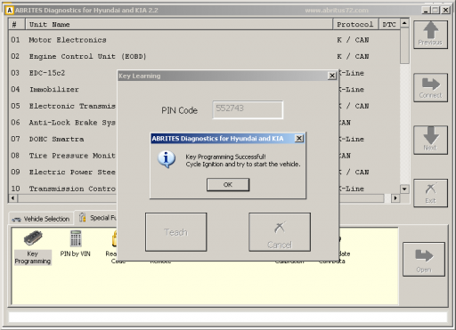Image resolution: width=456 pixels, height=330 pixels.
Task: Select the 06 Anti-Lock Brake System row
Action: 63,123
